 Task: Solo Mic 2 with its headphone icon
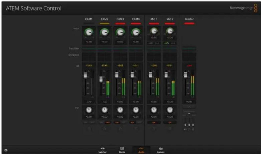(x=170, y=129)
